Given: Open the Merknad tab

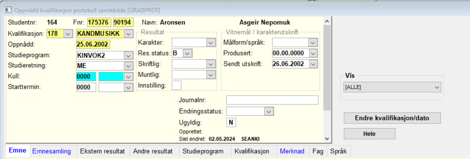Looking at the screenshot, I should [x=292, y=152].
